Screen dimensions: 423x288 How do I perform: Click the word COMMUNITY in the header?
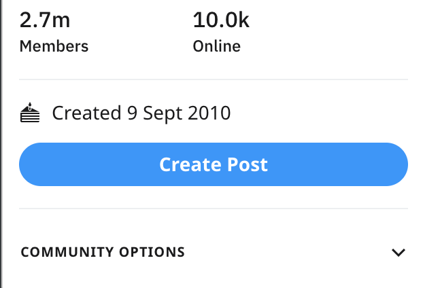pyautogui.click(x=67, y=252)
